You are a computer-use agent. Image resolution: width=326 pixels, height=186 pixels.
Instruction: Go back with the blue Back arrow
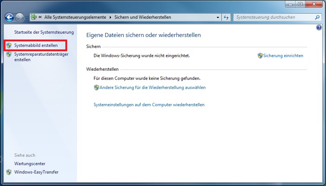[9, 18]
